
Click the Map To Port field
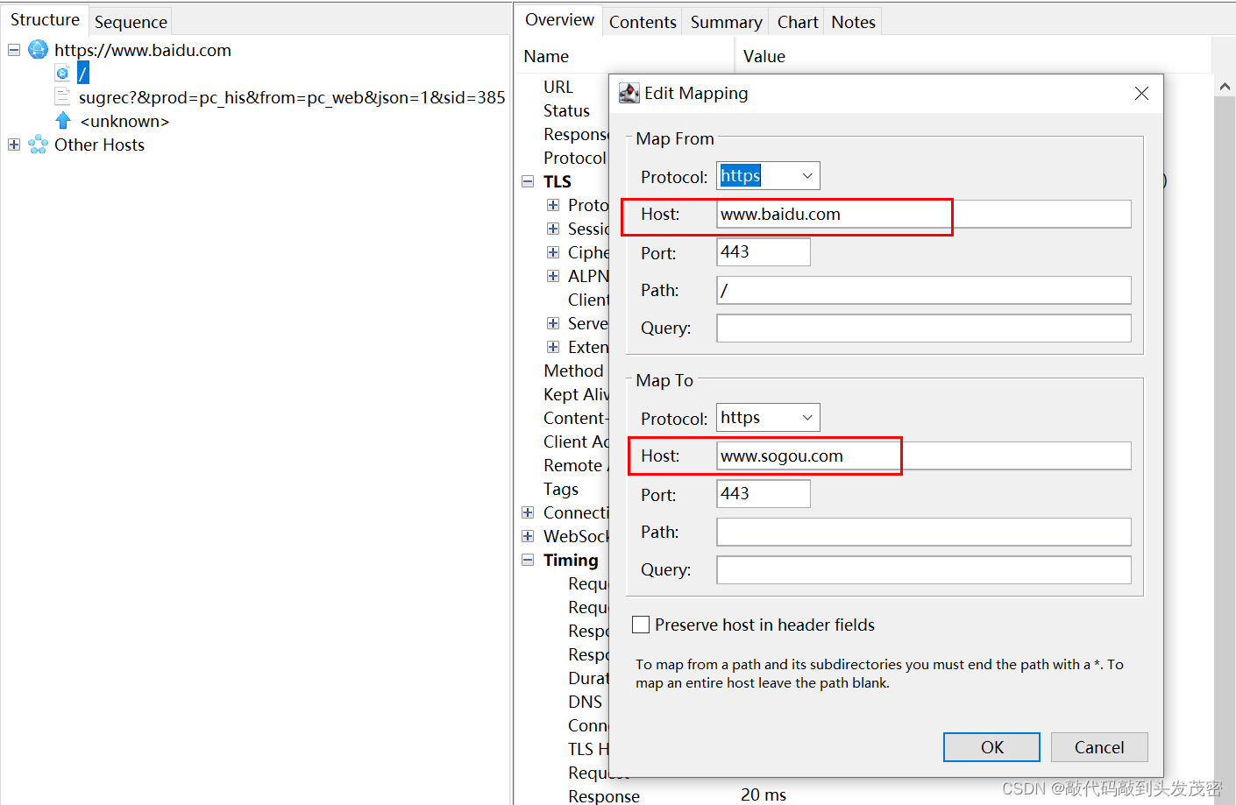point(764,494)
